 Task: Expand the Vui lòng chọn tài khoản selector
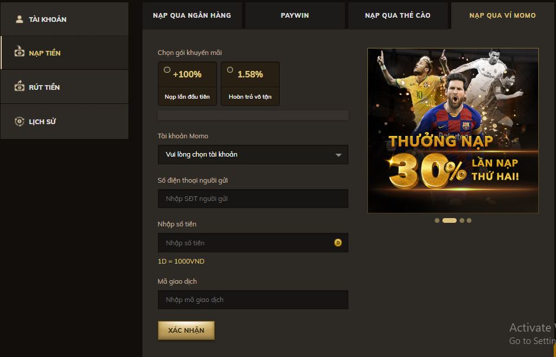tap(253, 154)
